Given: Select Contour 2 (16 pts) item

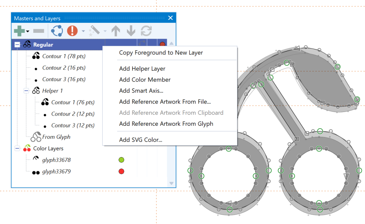Looking at the screenshot, I should [64, 68].
